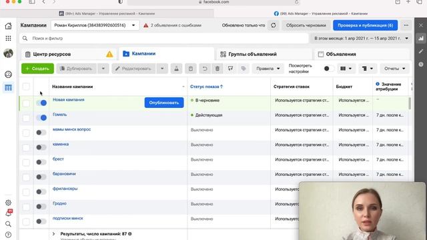The height and width of the screenshot is (240, 427).
Task: Open the charts panel icon on right rail
Action: click(x=421, y=39)
